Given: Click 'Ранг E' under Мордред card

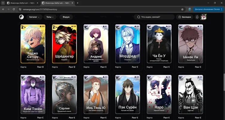Looking at the screenshot, I should pyautogui.click(x=135, y=67).
